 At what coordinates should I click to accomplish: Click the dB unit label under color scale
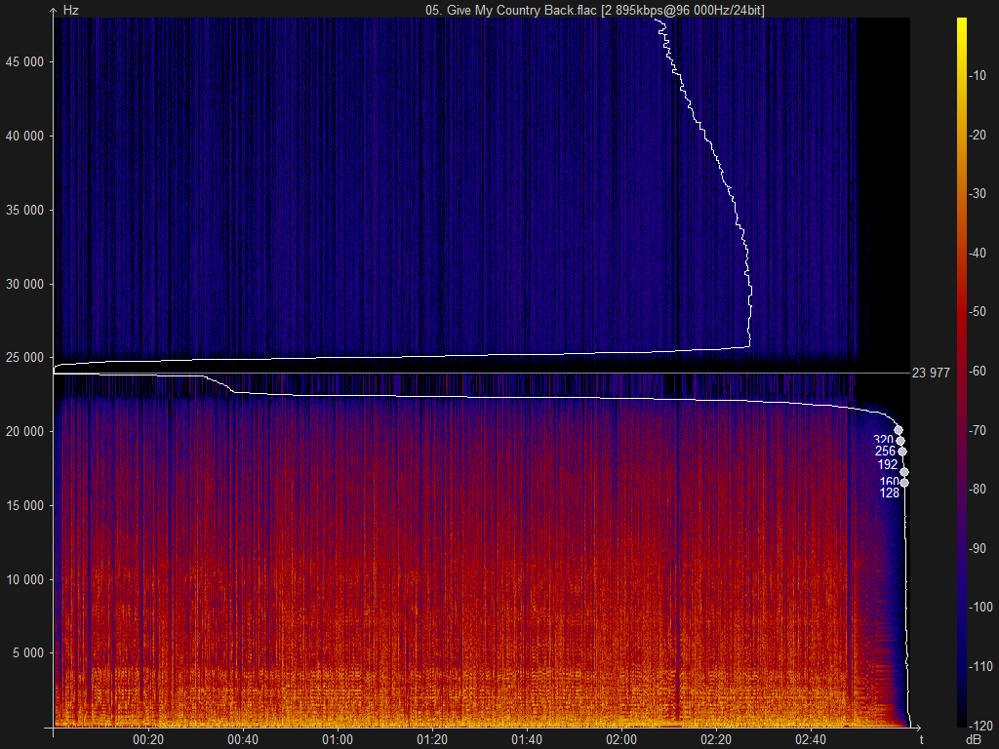[973, 739]
